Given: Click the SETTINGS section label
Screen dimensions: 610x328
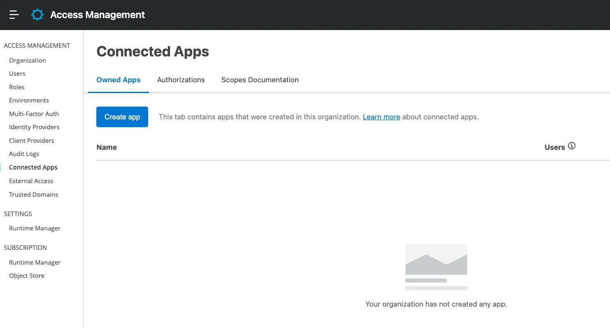Looking at the screenshot, I should coord(18,214).
